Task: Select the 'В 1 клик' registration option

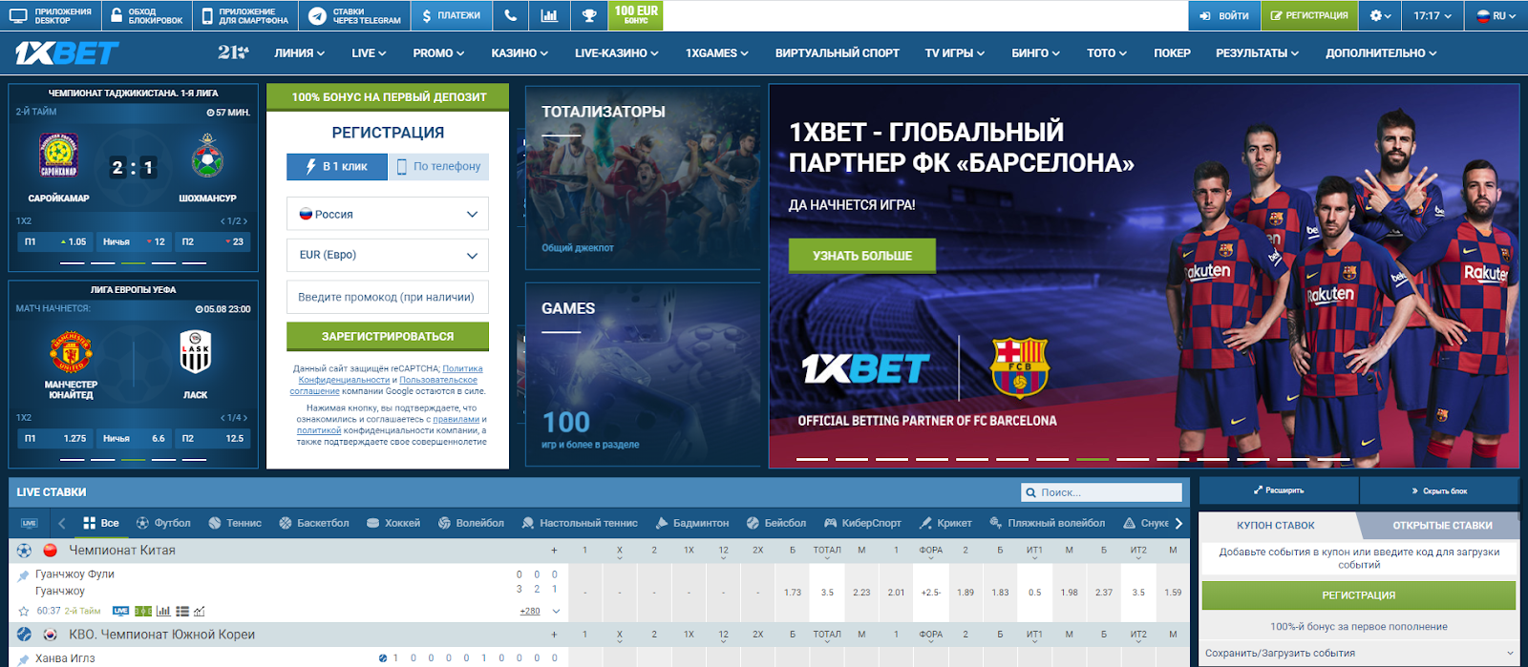Action: coord(337,166)
